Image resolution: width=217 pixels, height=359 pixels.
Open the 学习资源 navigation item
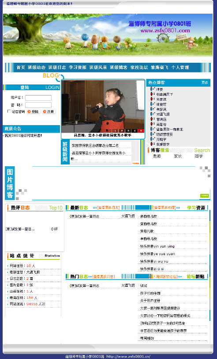(x=78, y=67)
